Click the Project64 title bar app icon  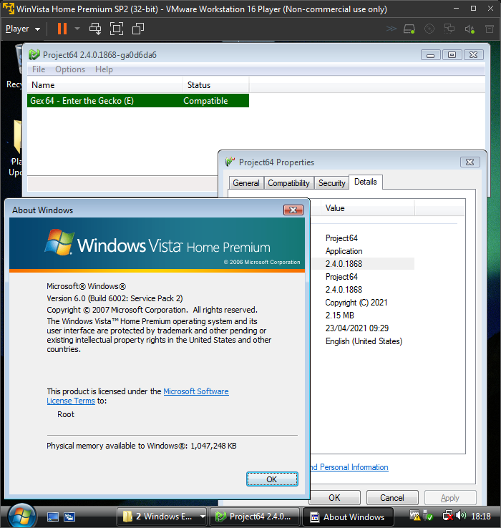pos(34,54)
